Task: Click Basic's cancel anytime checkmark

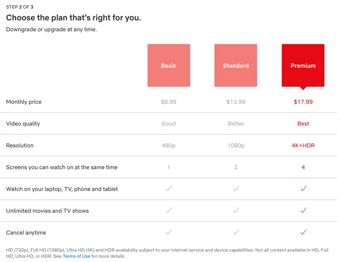Action: coord(169,232)
